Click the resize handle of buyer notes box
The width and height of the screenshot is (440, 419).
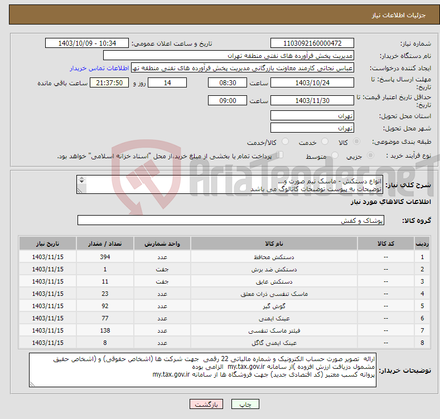pyautogui.click(x=32, y=384)
